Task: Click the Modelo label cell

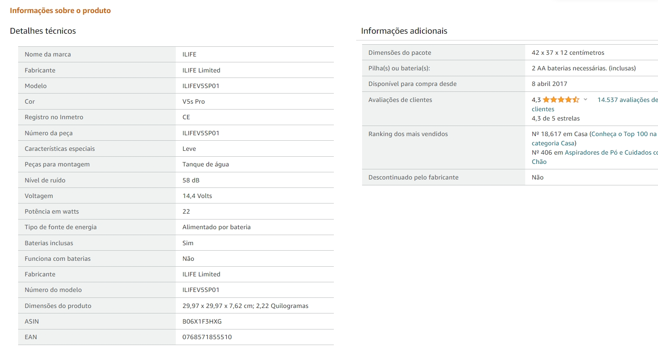Action: (x=97, y=86)
